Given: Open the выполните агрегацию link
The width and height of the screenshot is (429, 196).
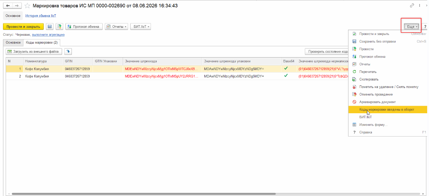Looking at the screenshot, I should pos(49,35).
